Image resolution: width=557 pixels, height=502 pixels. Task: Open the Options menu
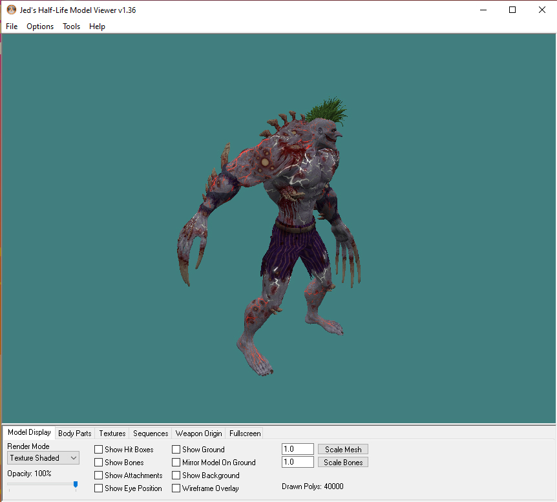(40, 26)
